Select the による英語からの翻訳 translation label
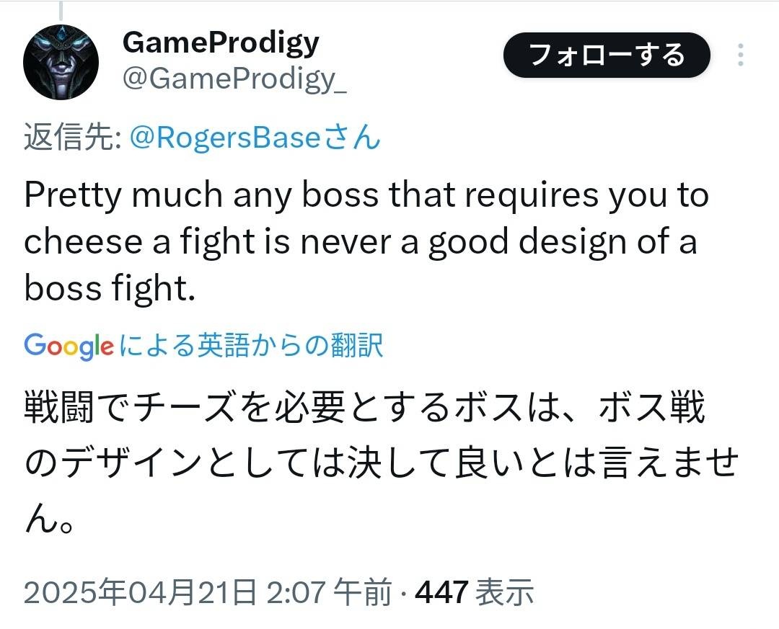Screen dimensions: 779x629 pos(250,346)
